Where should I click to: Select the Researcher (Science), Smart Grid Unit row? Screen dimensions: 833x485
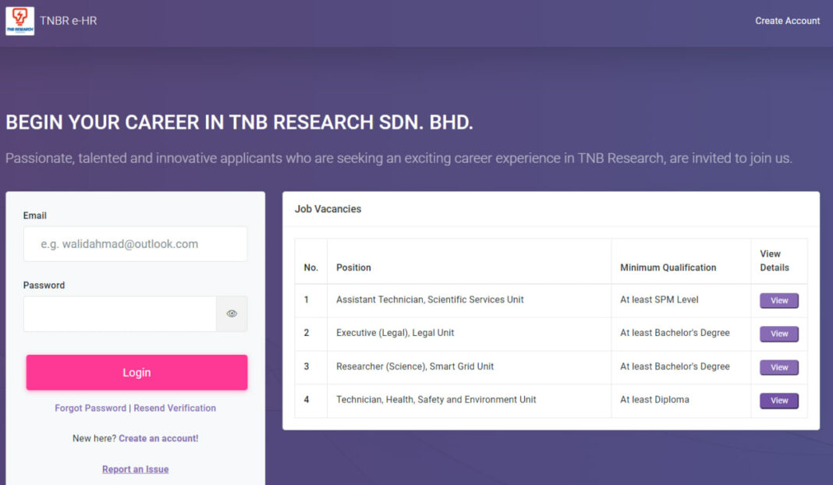415,366
